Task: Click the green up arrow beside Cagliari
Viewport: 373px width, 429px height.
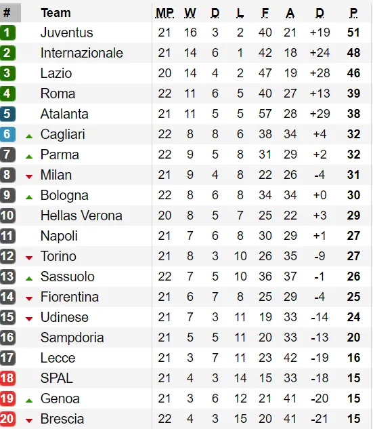Action: 29,136
